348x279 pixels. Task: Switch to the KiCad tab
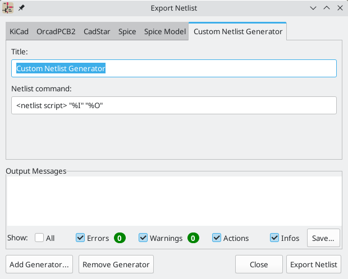pyautogui.click(x=19, y=32)
